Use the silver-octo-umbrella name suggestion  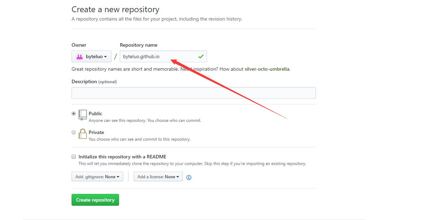click(x=267, y=69)
